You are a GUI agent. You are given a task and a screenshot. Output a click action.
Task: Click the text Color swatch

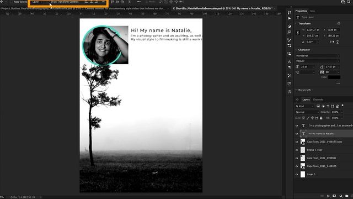click(334, 77)
